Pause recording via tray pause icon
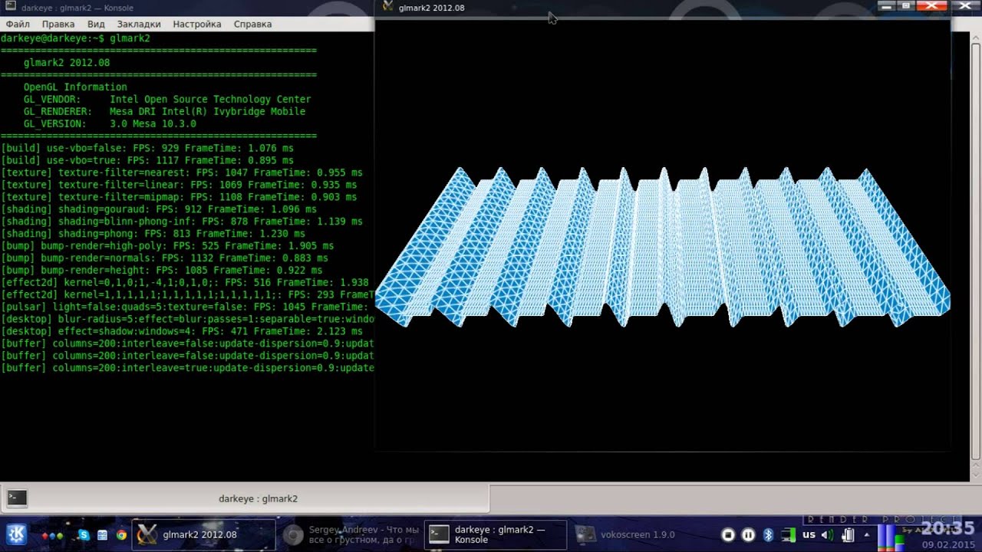982x552 pixels. (x=748, y=535)
